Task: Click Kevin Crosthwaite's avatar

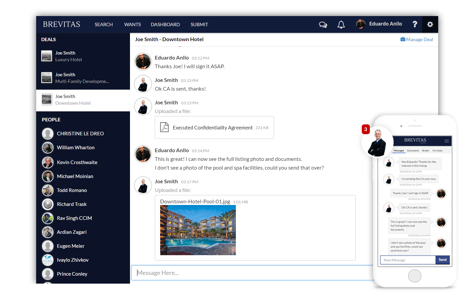Action: [x=48, y=162]
